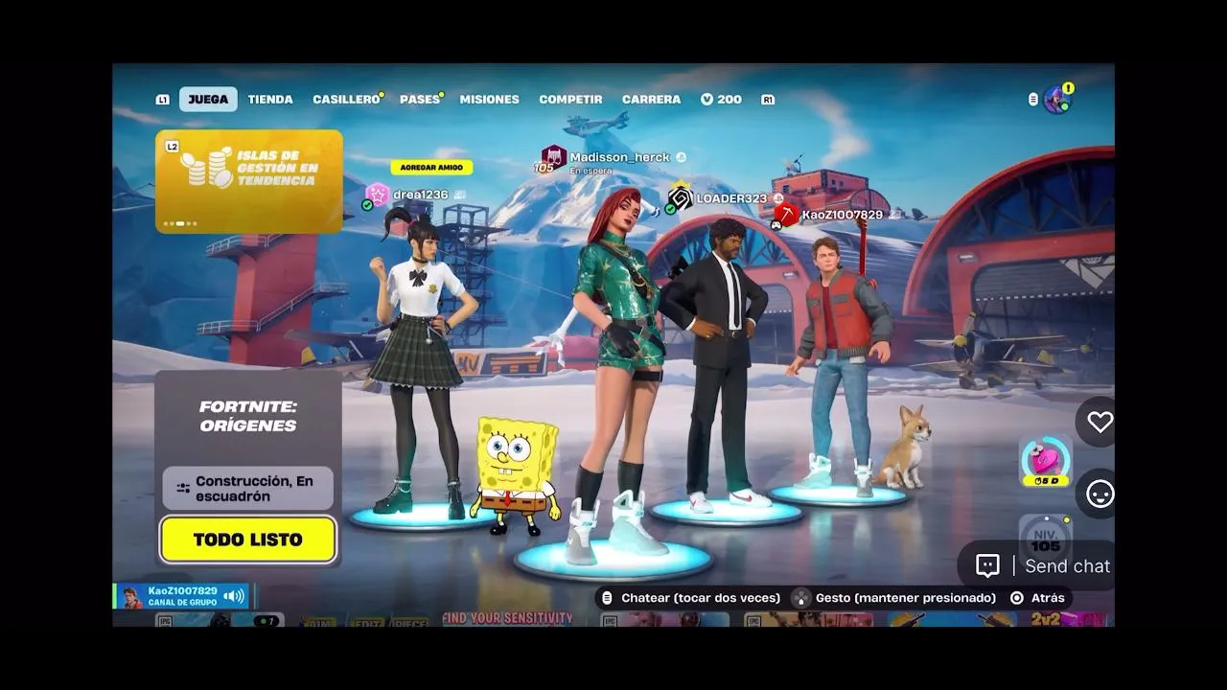1227x690 pixels.
Task: Open the CARRERA tab
Action: (651, 100)
